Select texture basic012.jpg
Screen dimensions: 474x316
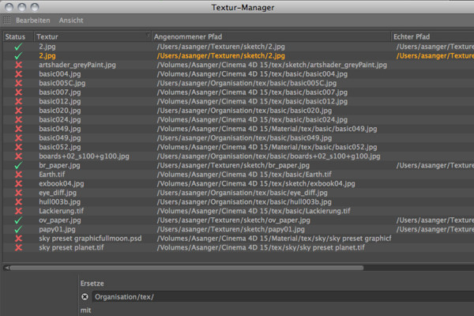pos(59,101)
